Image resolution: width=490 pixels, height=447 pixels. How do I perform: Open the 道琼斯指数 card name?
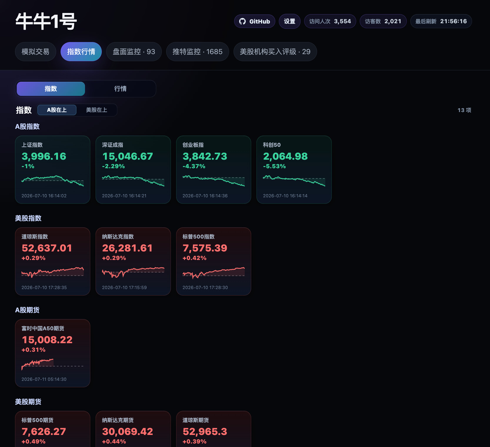[x=35, y=237]
